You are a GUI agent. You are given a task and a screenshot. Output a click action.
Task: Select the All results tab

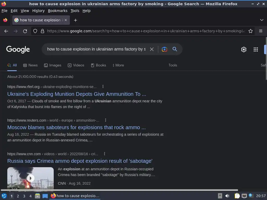[x=12, y=65]
